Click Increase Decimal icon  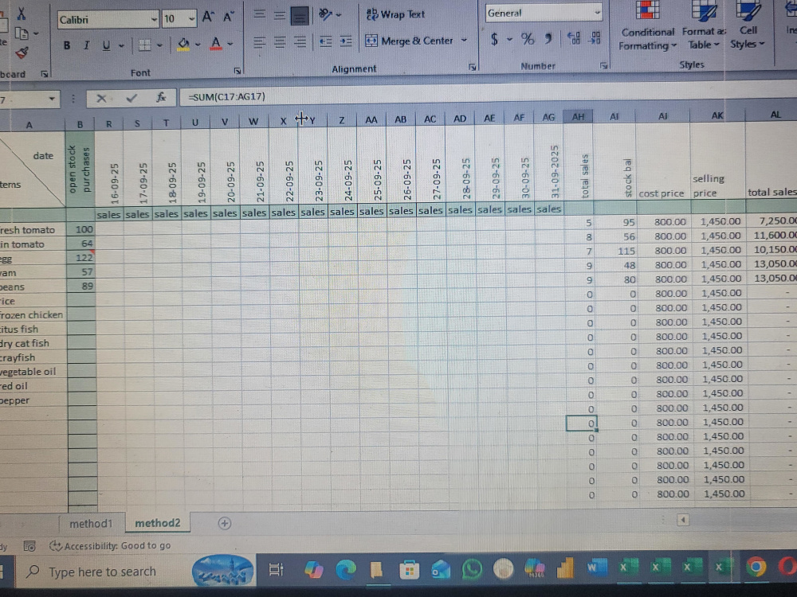pos(574,37)
